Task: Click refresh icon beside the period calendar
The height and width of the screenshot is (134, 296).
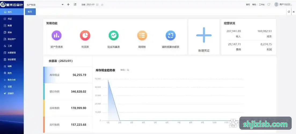Action: [x=102, y=5]
